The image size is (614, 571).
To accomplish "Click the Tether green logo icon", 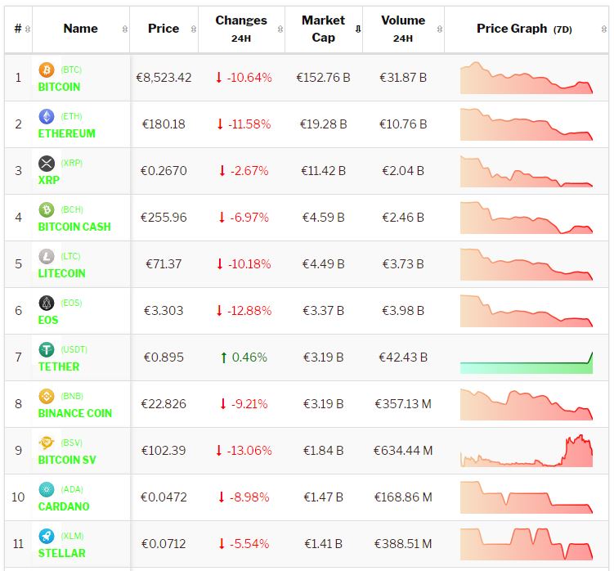I will click(47, 351).
